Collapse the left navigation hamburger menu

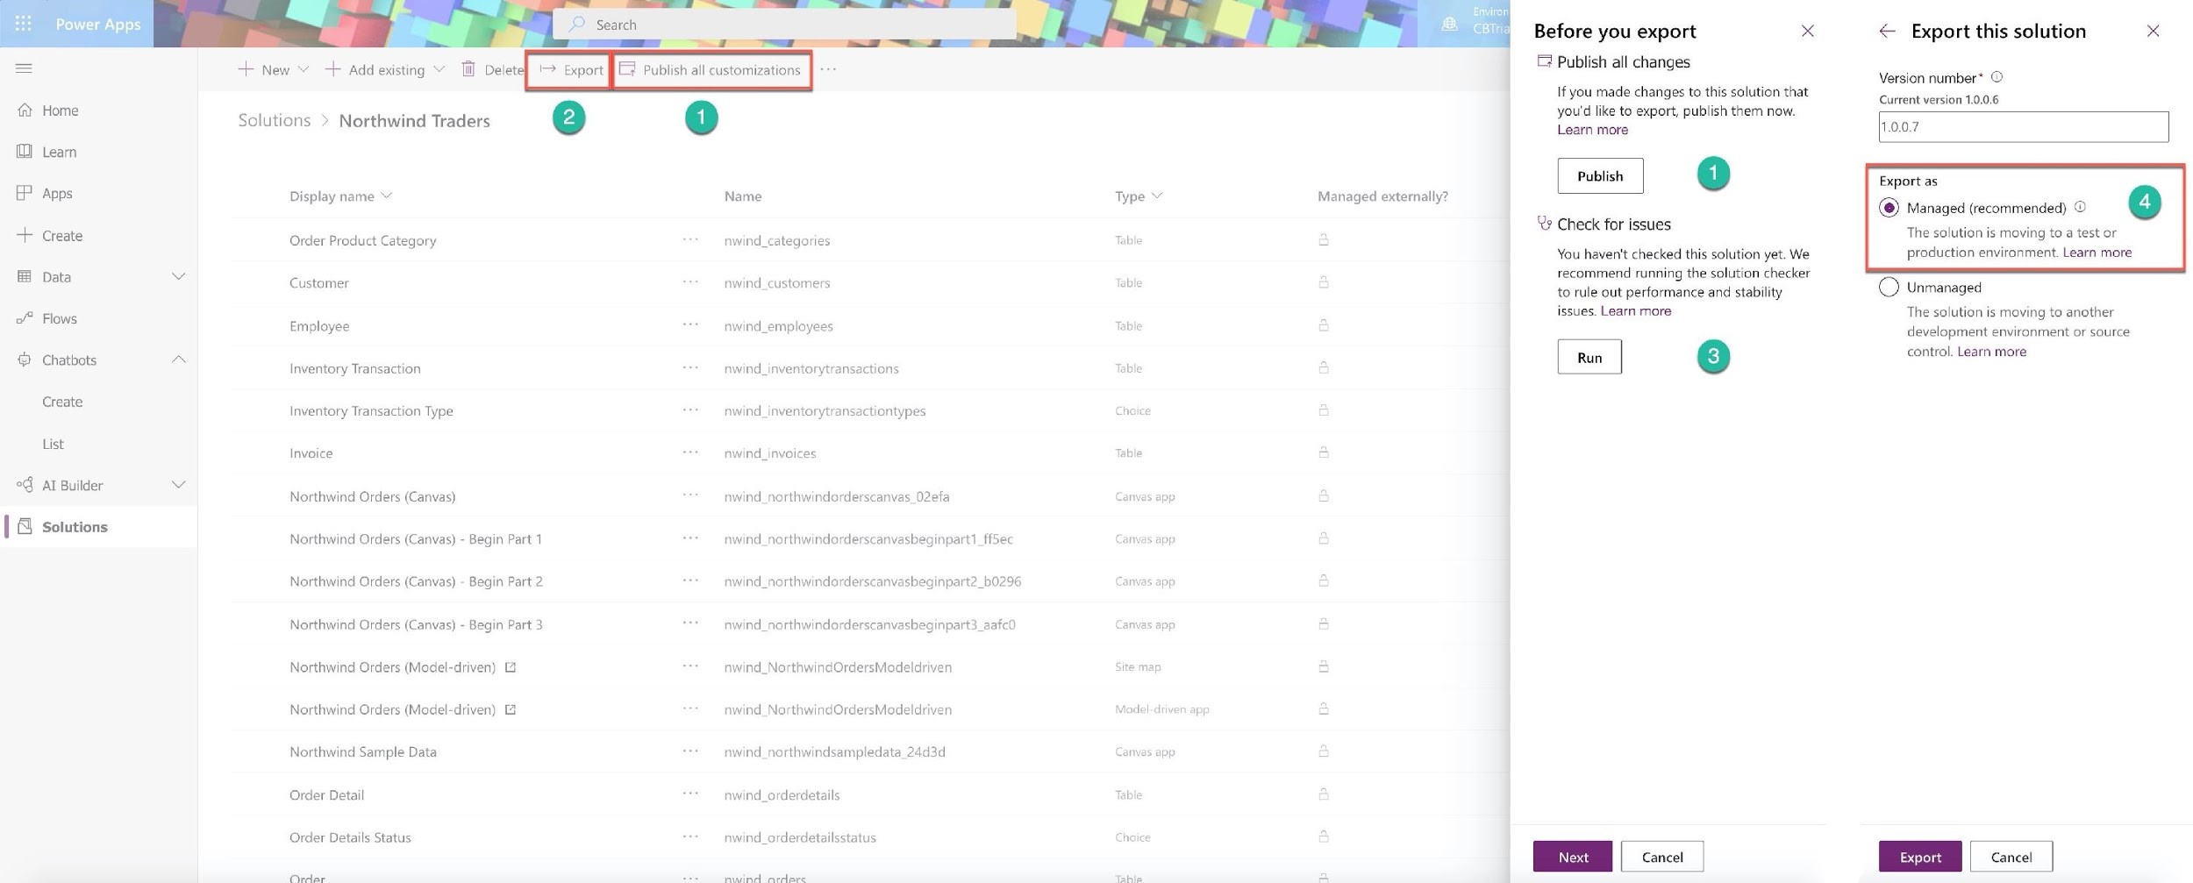tap(24, 68)
